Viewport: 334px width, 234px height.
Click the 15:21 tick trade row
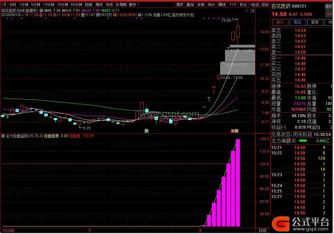(301, 148)
